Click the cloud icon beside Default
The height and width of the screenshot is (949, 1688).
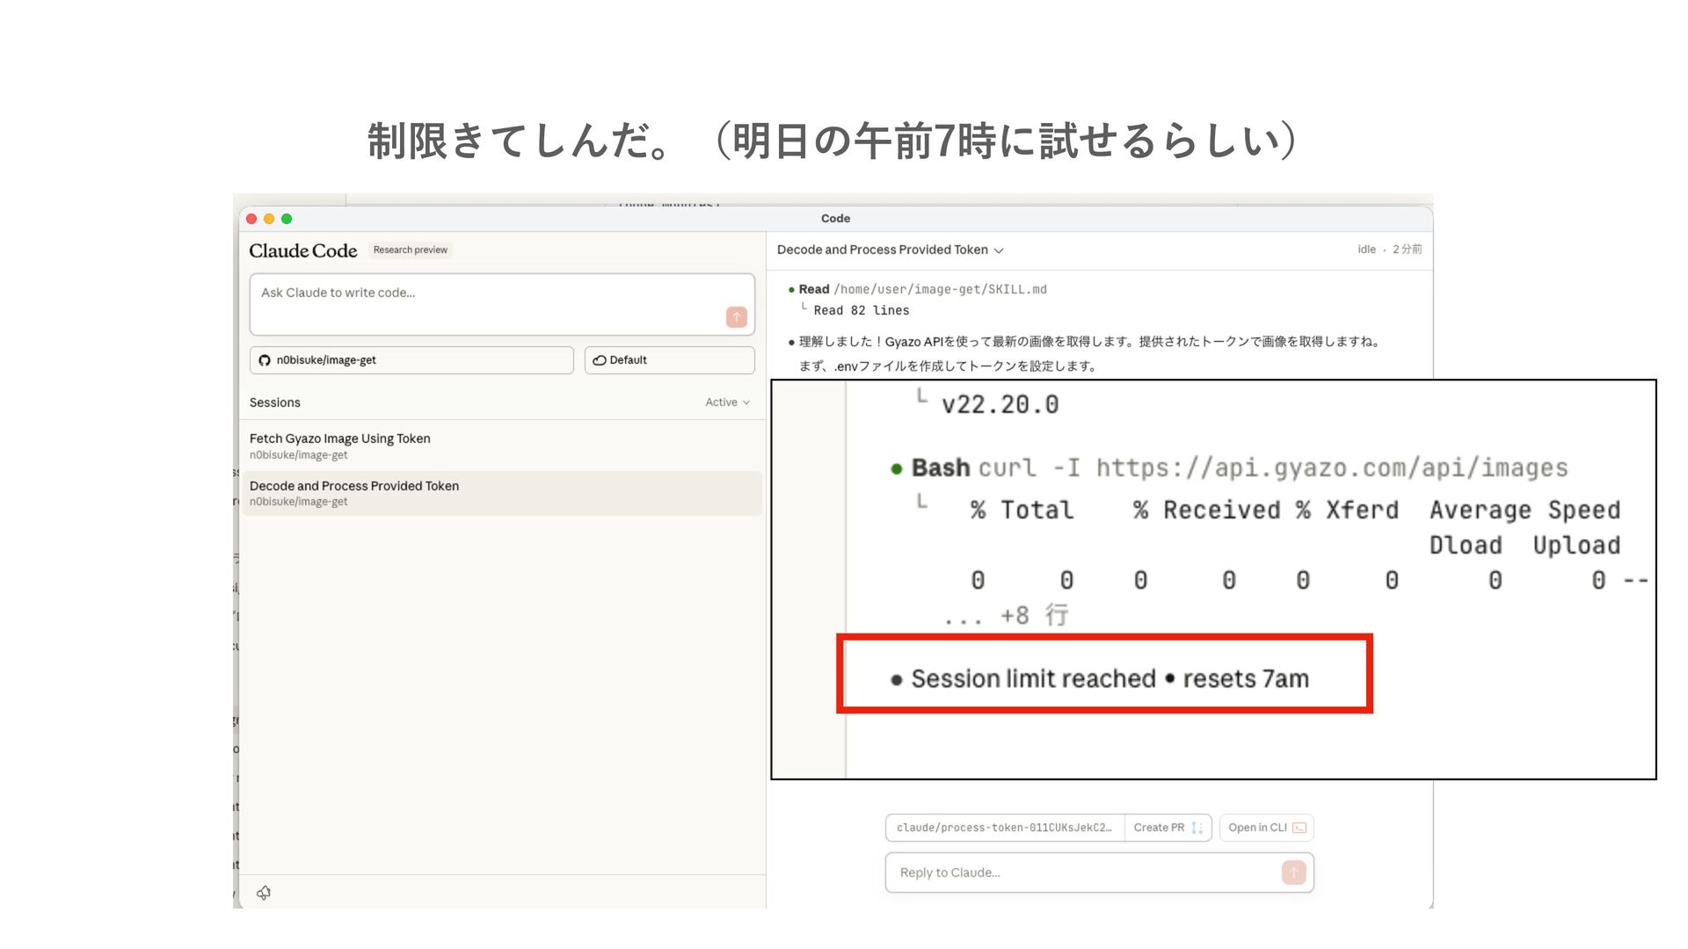coord(600,360)
